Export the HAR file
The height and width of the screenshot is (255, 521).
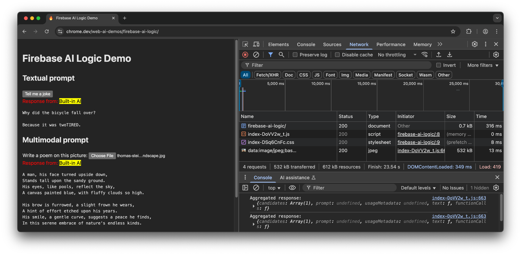450,55
